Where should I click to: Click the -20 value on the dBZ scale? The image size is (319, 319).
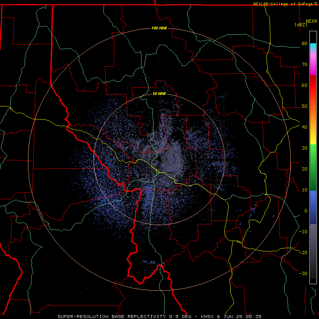click(303, 253)
